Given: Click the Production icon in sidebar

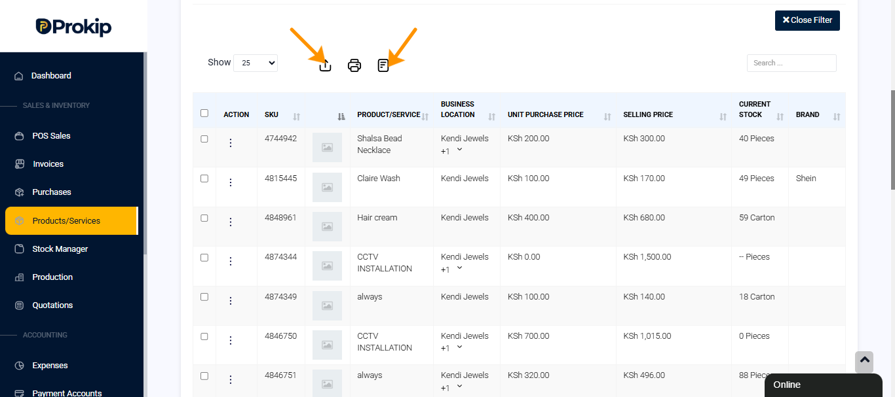Looking at the screenshot, I should click(19, 277).
